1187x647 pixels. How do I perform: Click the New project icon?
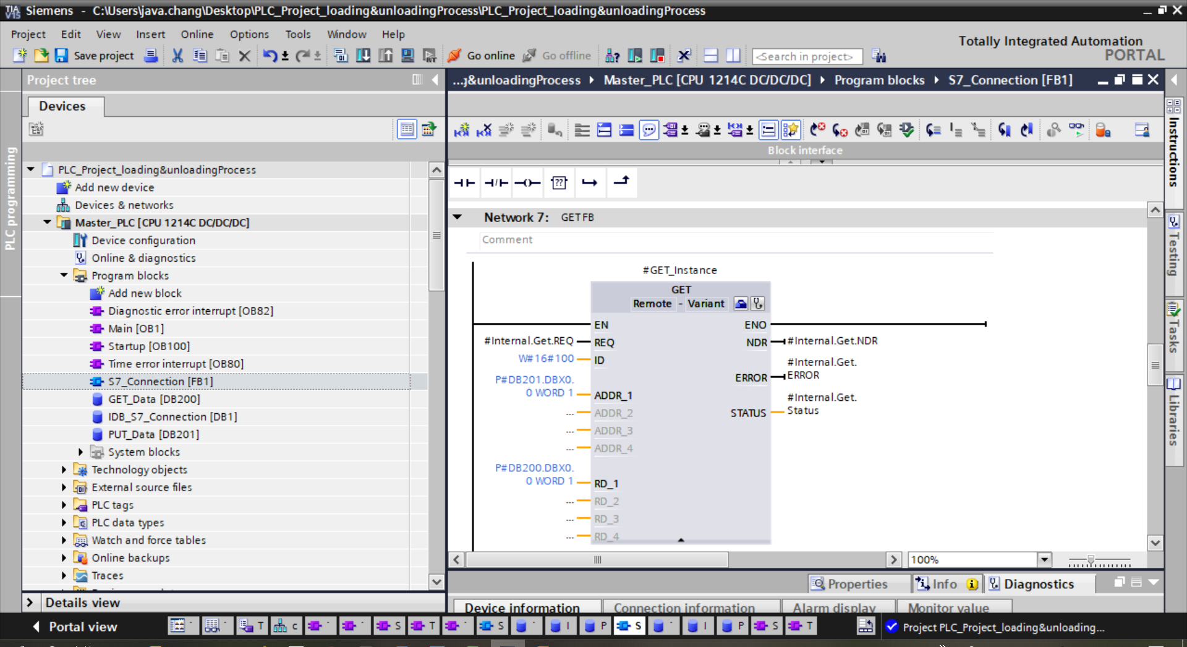tap(20, 56)
